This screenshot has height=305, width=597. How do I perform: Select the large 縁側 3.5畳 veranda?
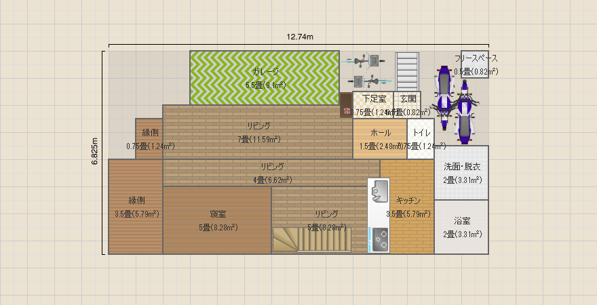pyautogui.click(x=136, y=207)
